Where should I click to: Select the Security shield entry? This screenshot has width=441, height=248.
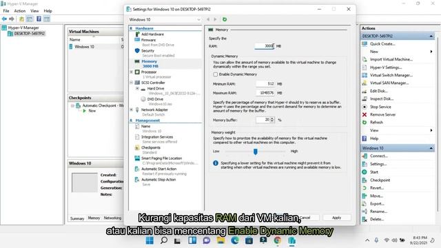pos(137,50)
